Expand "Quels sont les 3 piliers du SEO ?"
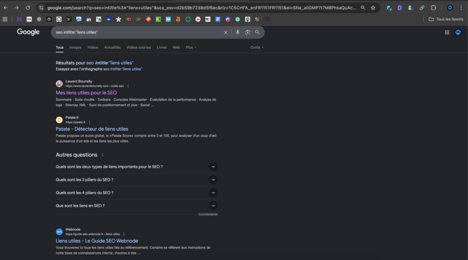This screenshot has height=260, width=468. click(213, 180)
